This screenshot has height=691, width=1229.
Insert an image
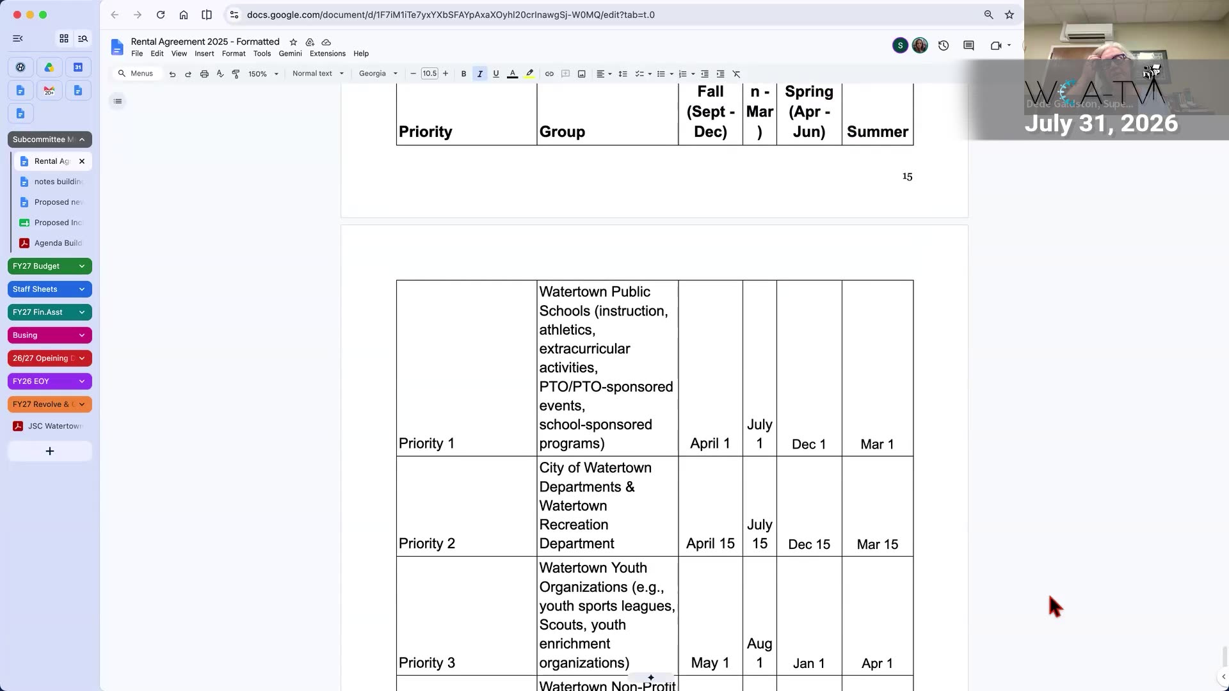pyautogui.click(x=581, y=74)
